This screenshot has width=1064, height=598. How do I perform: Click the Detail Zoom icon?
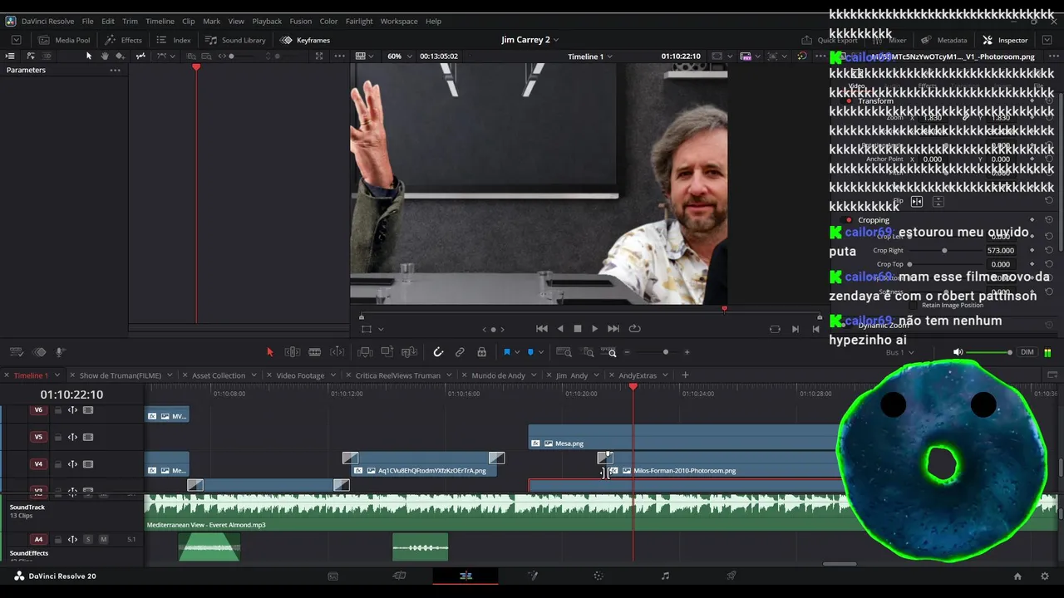589,352
